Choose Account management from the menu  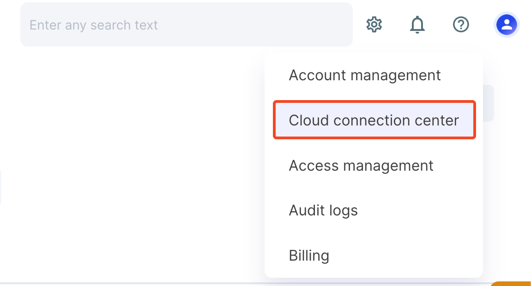point(365,75)
